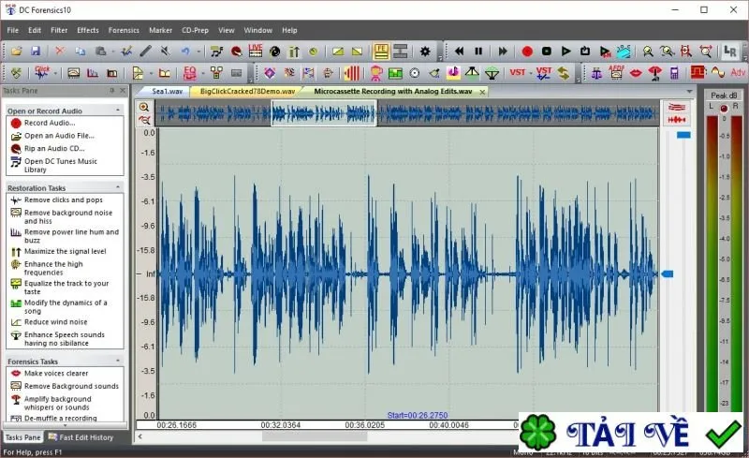749x458 pixels.
Task: Click the Record Audio... link
Action: (x=50, y=123)
